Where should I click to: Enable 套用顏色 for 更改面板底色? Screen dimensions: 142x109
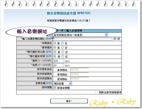click(55, 70)
